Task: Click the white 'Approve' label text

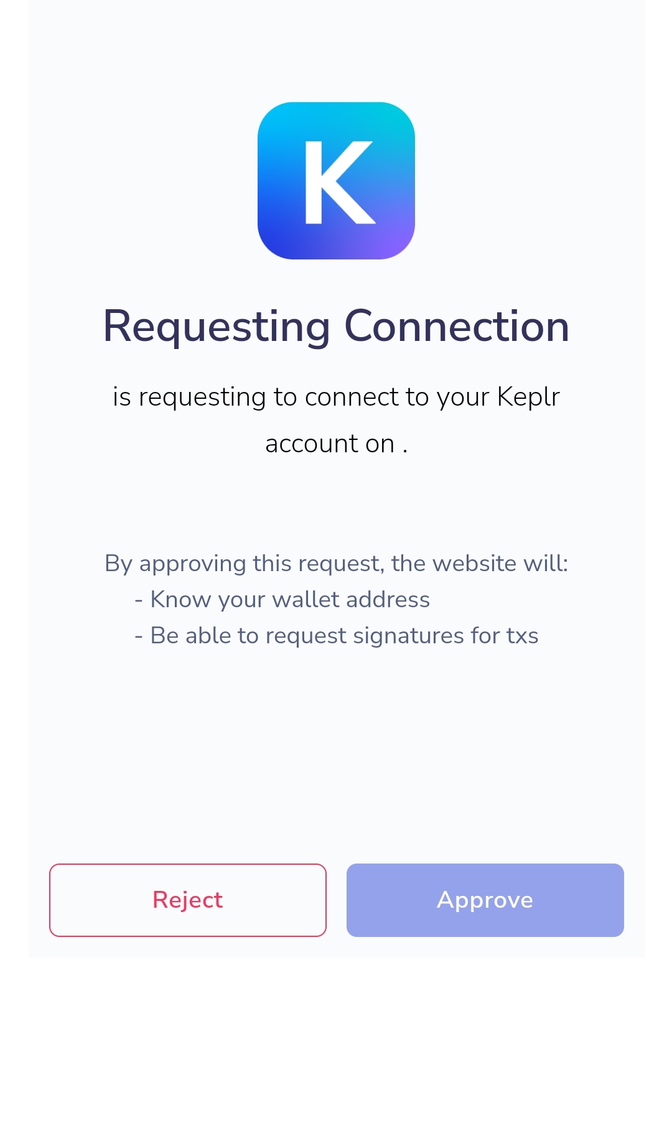Action: (485, 900)
